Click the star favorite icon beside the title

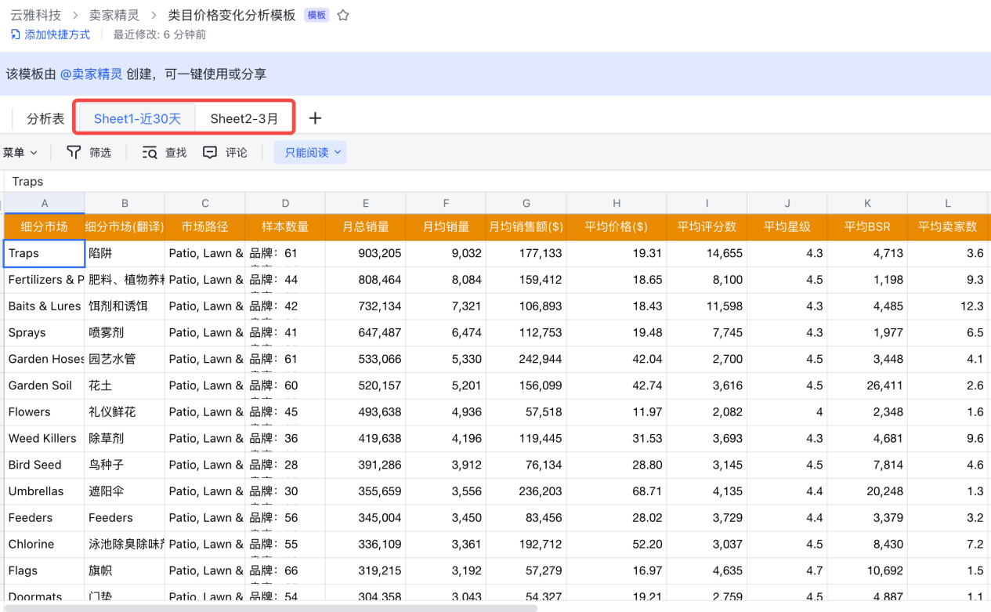[x=343, y=16]
